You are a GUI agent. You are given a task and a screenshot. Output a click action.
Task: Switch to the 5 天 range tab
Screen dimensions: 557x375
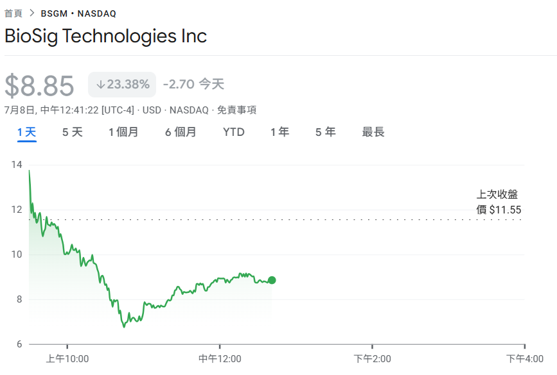73,132
